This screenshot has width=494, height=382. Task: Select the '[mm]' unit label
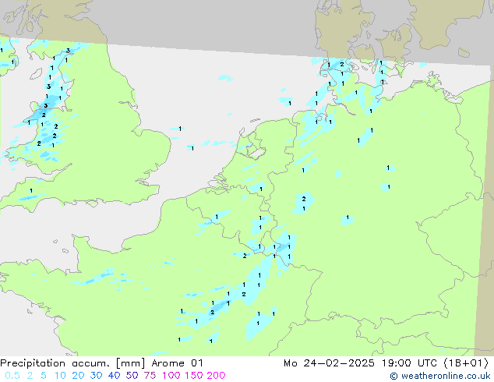pyautogui.click(x=131, y=363)
